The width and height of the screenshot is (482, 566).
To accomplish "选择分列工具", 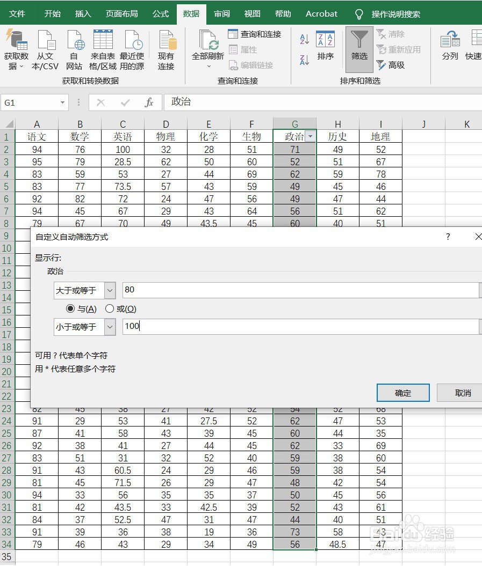I will (x=450, y=48).
